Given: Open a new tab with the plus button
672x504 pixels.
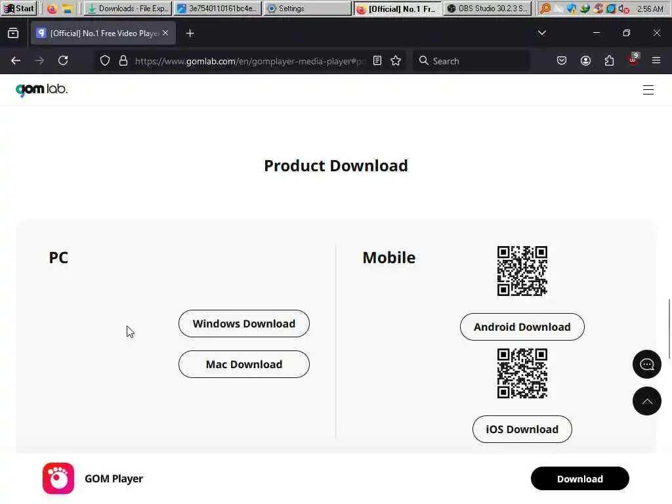Looking at the screenshot, I should click(190, 33).
